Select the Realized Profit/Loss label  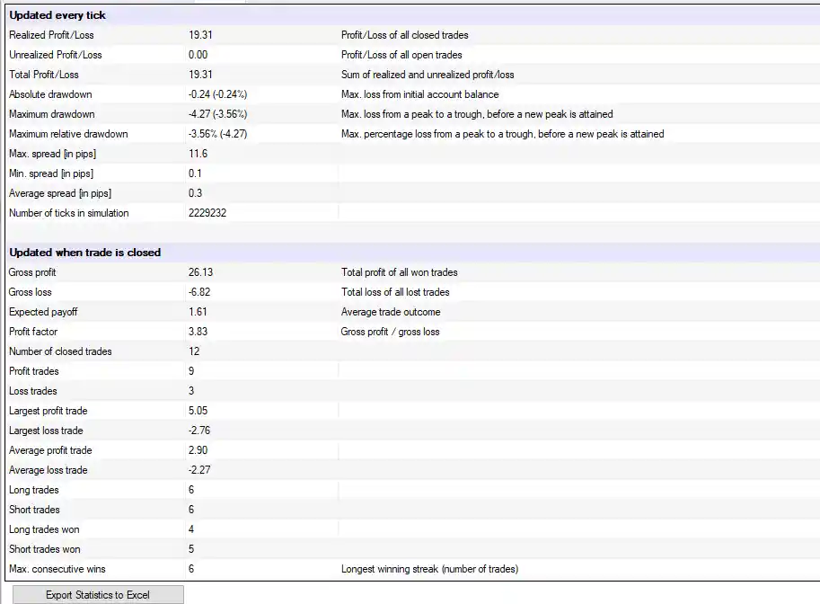[x=51, y=35]
